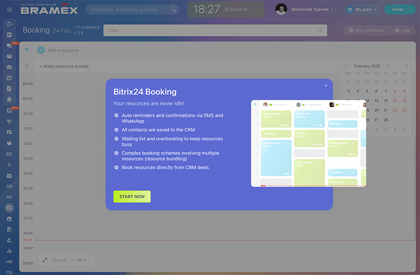Viewport: 420px width, 275px height.
Task: Click the zoom-in plus next to 100 %
Action: tap(89, 260)
